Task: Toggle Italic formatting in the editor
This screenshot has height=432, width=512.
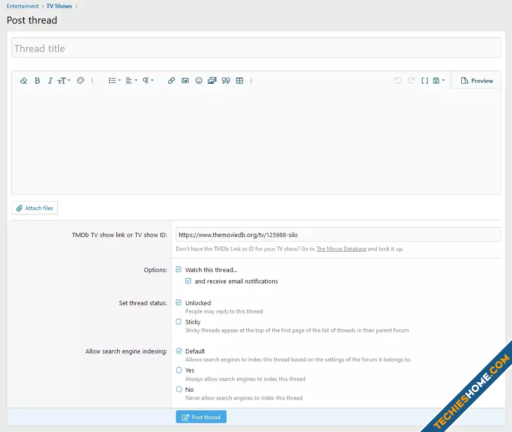Action: (x=50, y=81)
